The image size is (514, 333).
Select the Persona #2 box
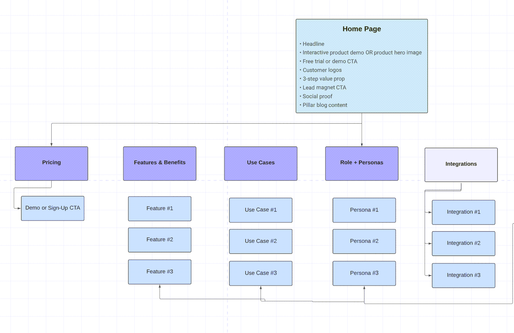[x=364, y=241]
